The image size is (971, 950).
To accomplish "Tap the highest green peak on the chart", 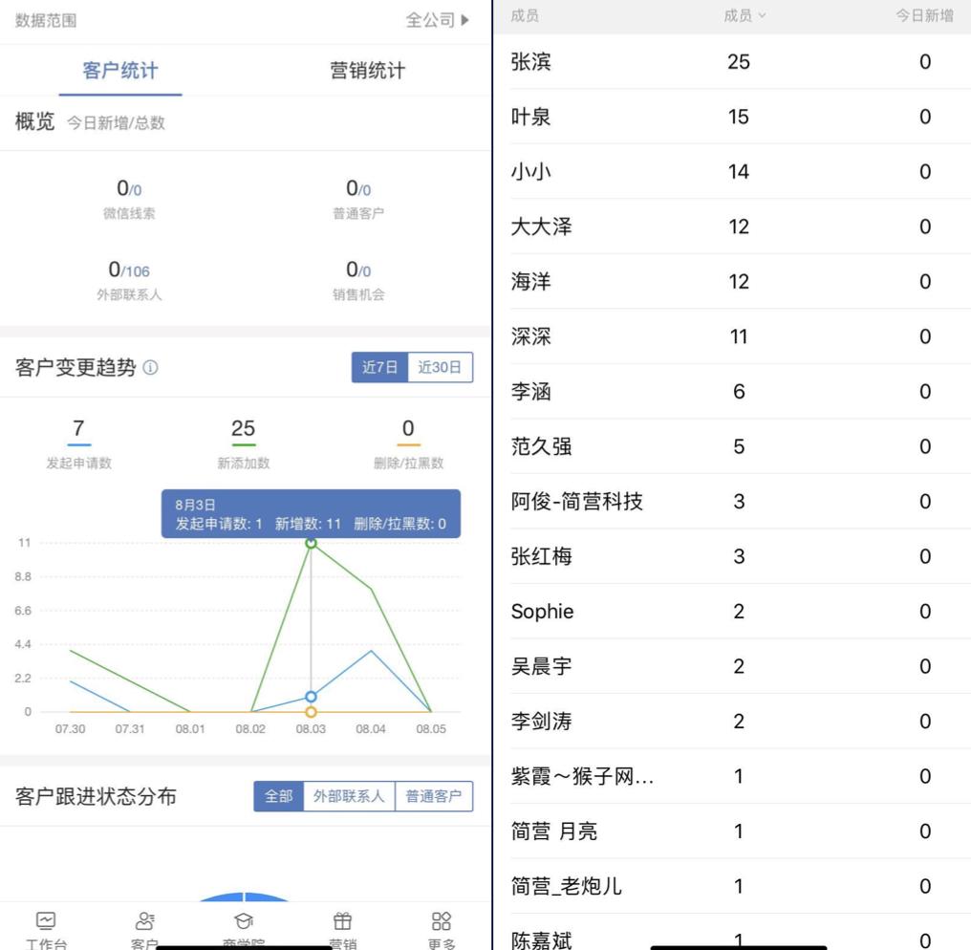I will [x=311, y=542].
